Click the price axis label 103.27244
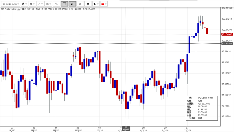This screenshot has height=132, width=234. [226, 19]
